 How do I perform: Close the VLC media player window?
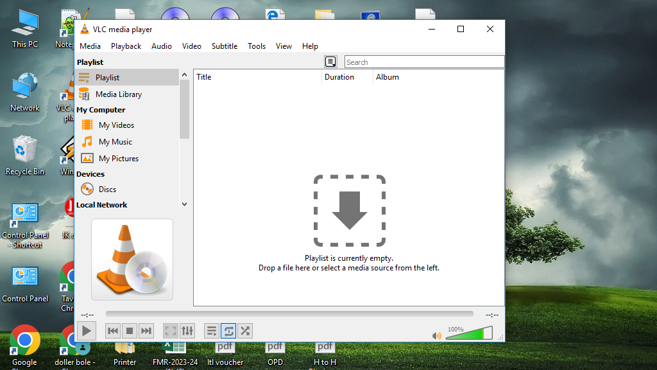click(490, 29)
